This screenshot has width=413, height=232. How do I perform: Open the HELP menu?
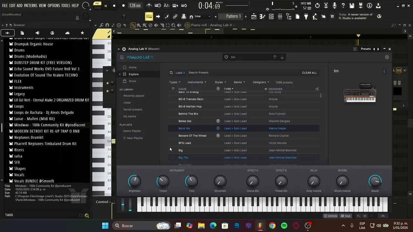(x=75, y=5)
